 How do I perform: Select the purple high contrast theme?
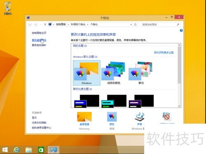pyautogui.click(x=141, y=101)
